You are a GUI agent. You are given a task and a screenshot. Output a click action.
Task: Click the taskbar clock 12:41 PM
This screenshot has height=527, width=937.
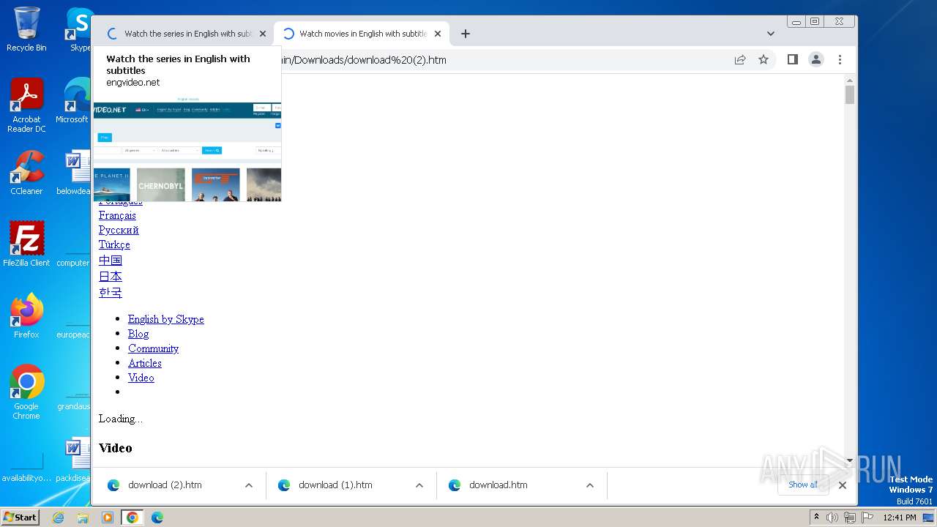click(x=900, y=517)
